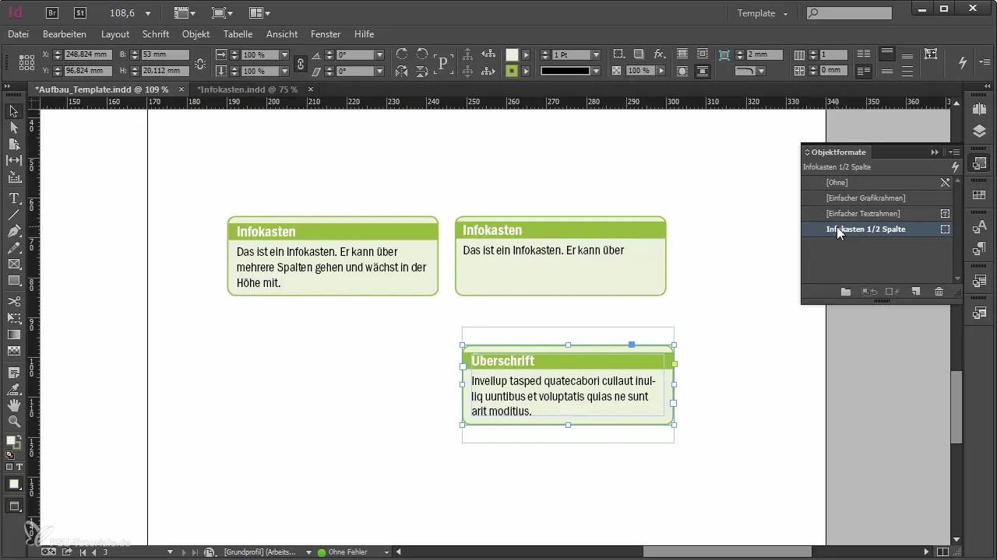Select the Gradient Swatch tool
Viewport: 997px width, 560px height.
pyautogui.click(x=14, y=334)
